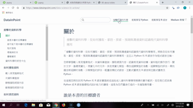This screenshot has width=193, height=108.
Task: Open the apps grid bookmark shortcut
Action: click(x=3, y=13)
